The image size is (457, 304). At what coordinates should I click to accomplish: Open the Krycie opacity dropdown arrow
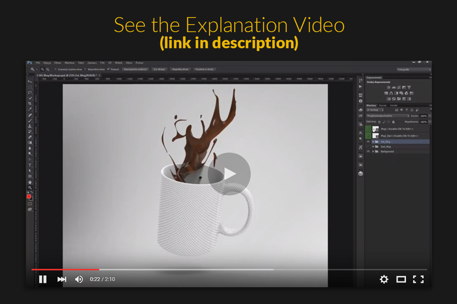(x=430, y=116)
